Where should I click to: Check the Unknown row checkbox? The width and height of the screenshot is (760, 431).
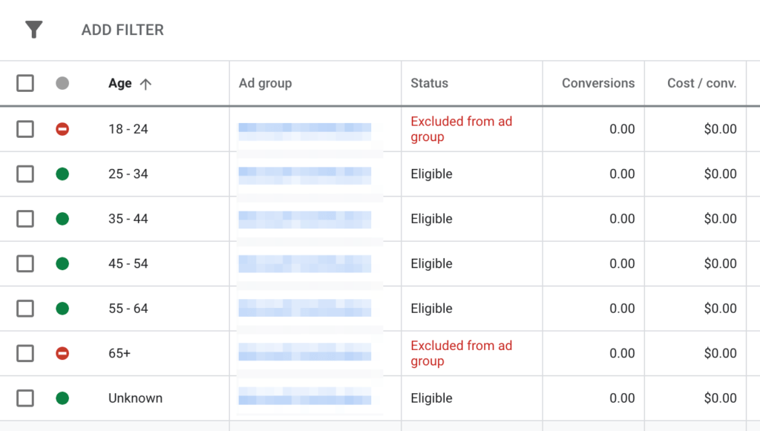24,398
